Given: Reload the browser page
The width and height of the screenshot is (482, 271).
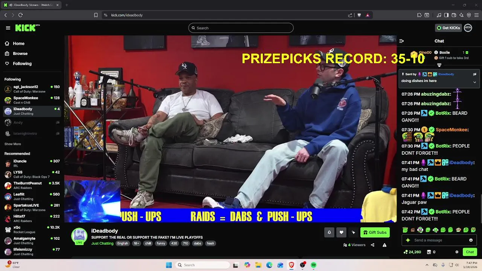Looking at the screenshot, I should pos(20,15).
